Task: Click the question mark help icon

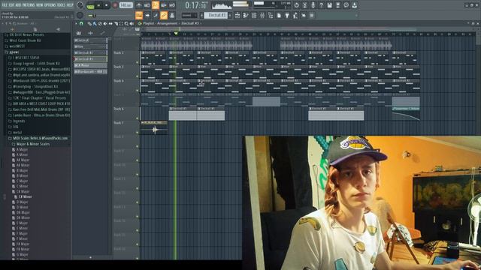Action: point(321,5)
